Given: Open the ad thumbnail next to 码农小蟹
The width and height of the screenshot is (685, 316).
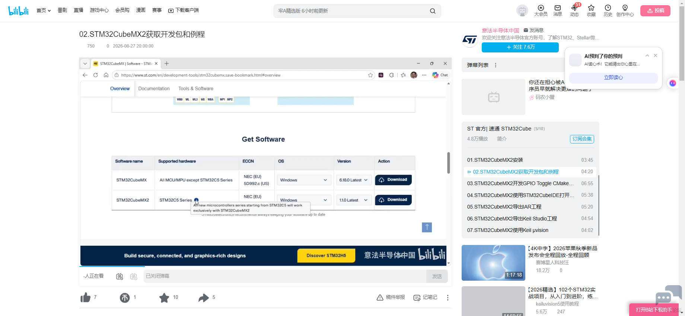Looking at the screenshot, I should point(493,97).
